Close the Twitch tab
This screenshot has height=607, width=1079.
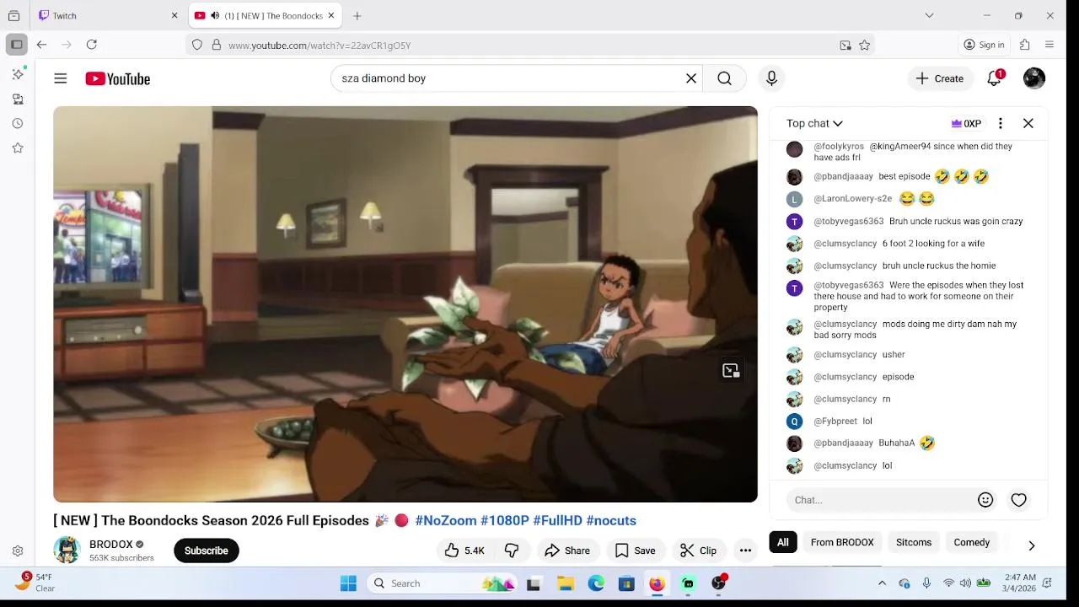174,15
